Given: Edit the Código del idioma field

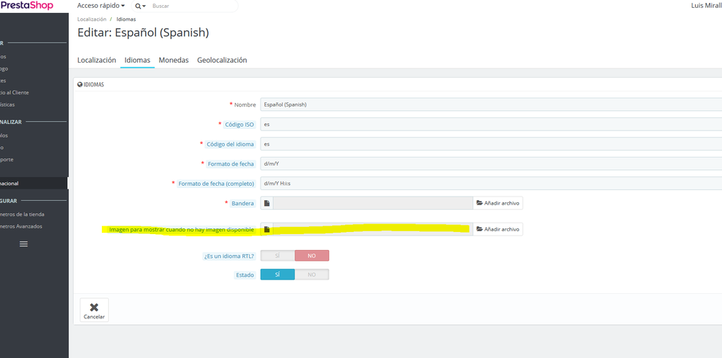Looking at the screenshot, I should pyautogui.click(x=491, y=144).
